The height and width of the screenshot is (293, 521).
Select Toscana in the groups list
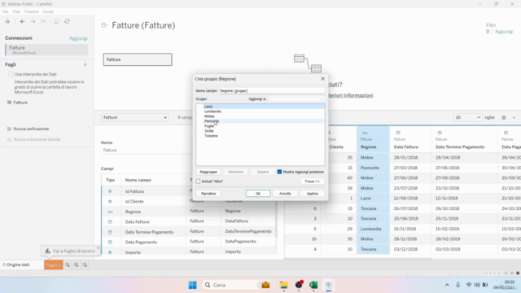tap(211, 136)
